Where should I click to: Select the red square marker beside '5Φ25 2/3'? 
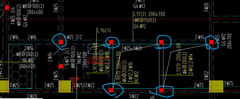(61, 66)
